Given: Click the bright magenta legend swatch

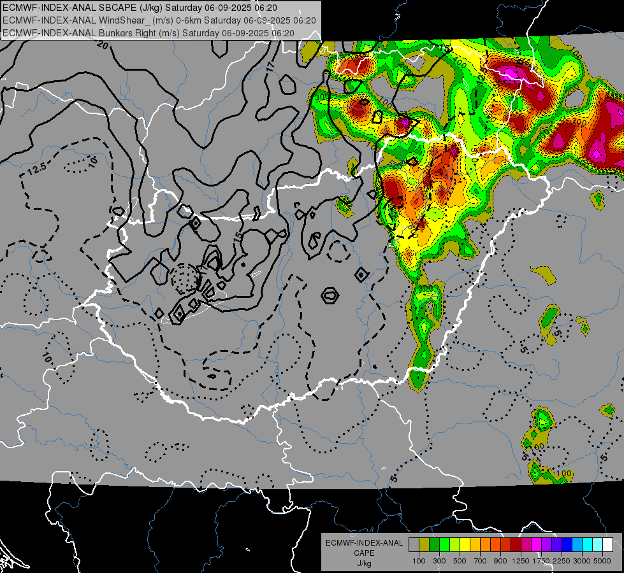Looking at the screenshot, I should point(537,545).
